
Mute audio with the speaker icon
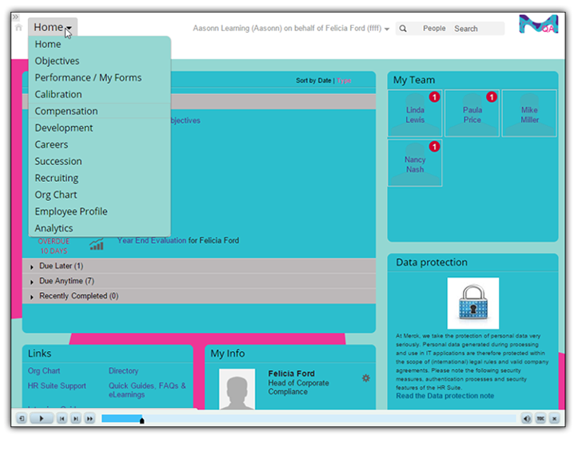(x=527, y=418)
